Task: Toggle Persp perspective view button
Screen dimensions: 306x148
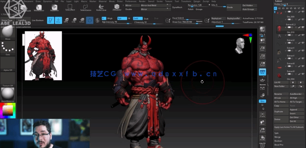Action: tap(262, 72)
